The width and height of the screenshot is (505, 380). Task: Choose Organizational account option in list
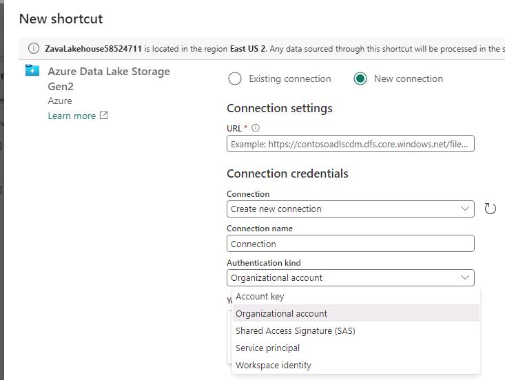coord(356,313)
